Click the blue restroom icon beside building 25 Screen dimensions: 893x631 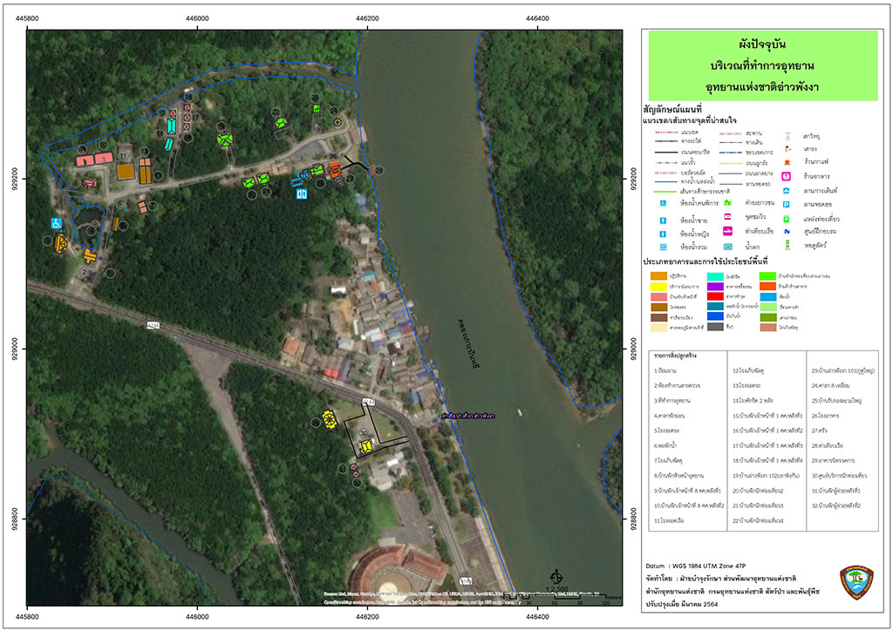(x=301, y=194)
